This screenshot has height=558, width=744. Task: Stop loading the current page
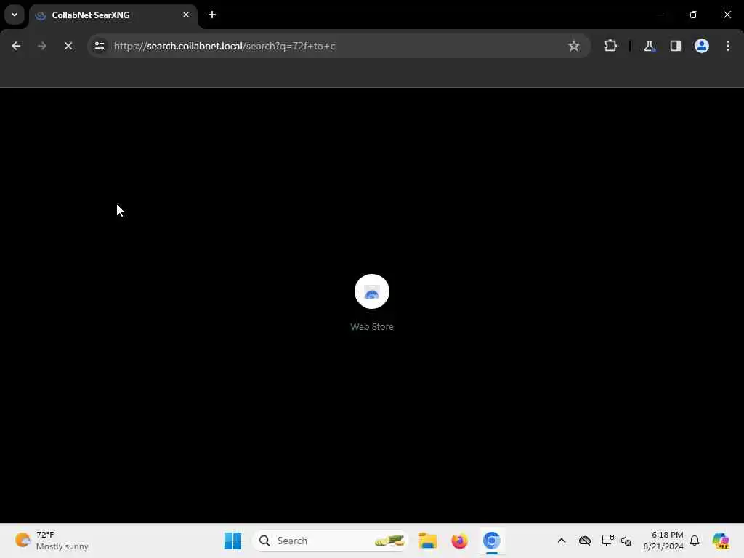point(68,46)
